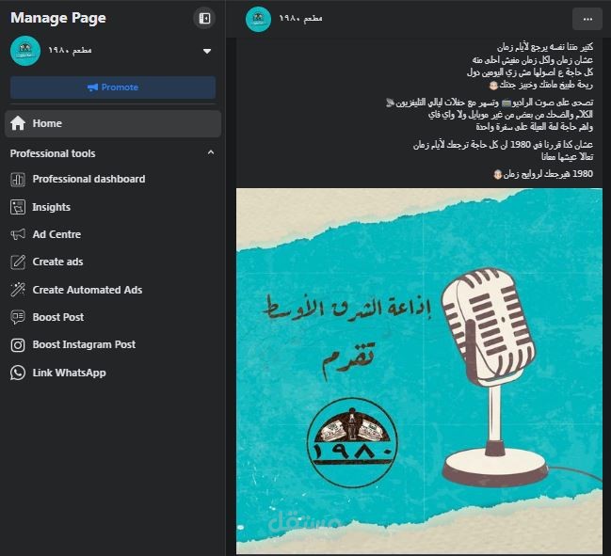
Task: Click the Home house icon
Action: 18,123
